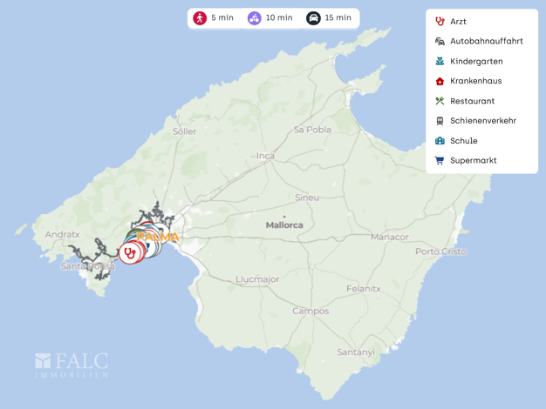The height and width of the screenshot is (409, 546).
Task: Click the doctor marker on the map
Action: (x=130, y=253)
